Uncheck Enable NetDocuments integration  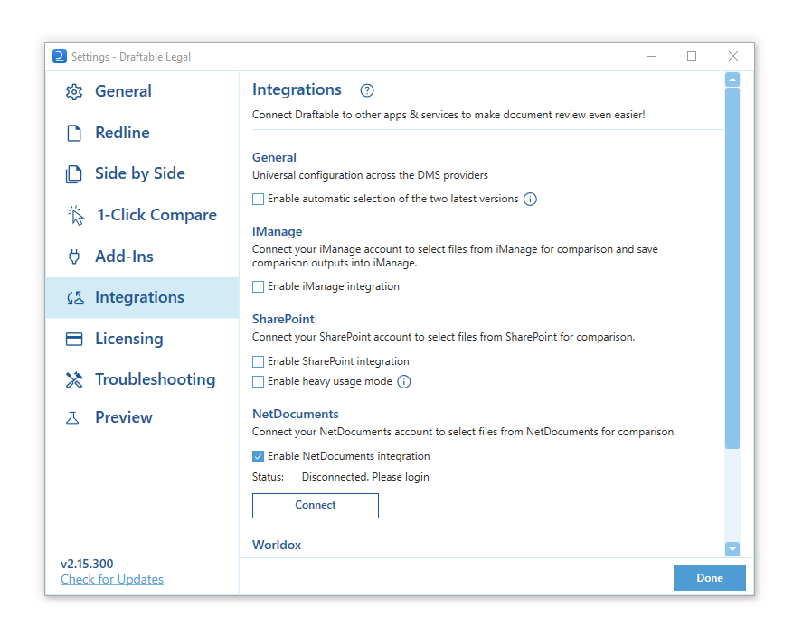tap(258, 457)
